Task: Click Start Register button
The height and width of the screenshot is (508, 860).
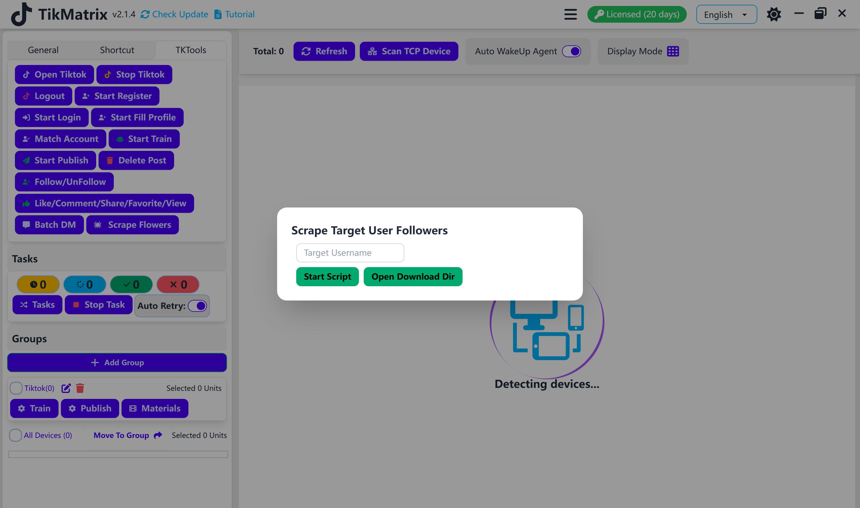Action: coord(117,96)
